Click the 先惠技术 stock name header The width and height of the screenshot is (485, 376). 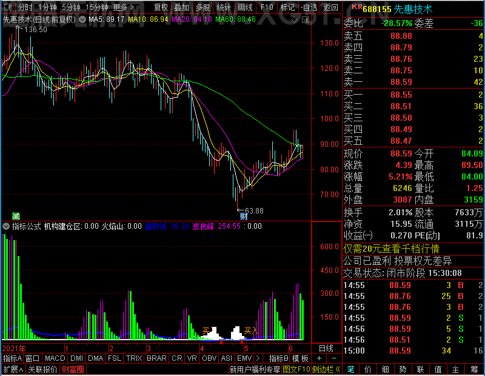[413, 9]
